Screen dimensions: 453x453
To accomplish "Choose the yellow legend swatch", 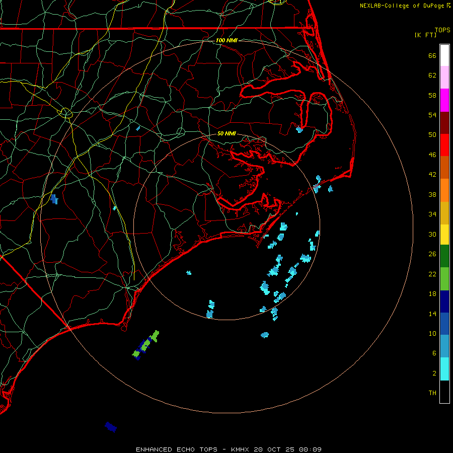I will (x=444, y=235).
